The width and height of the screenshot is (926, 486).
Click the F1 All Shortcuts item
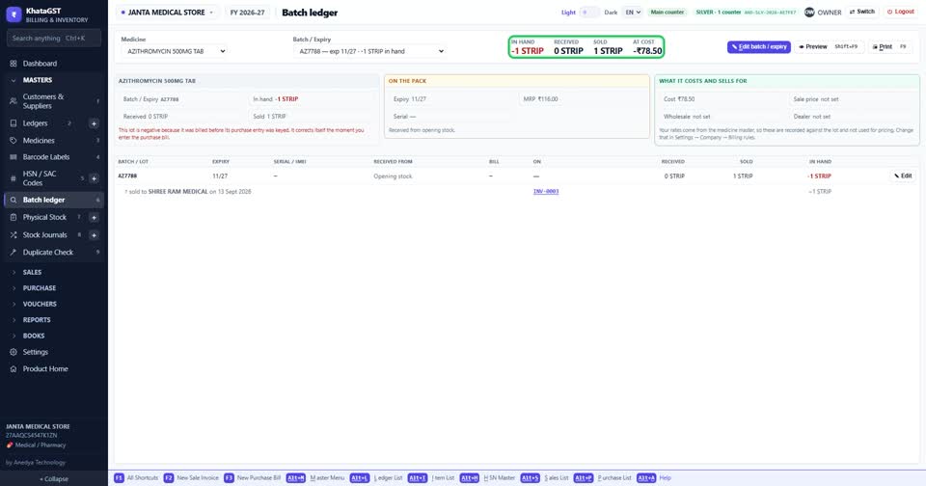(x=136, y=477)
